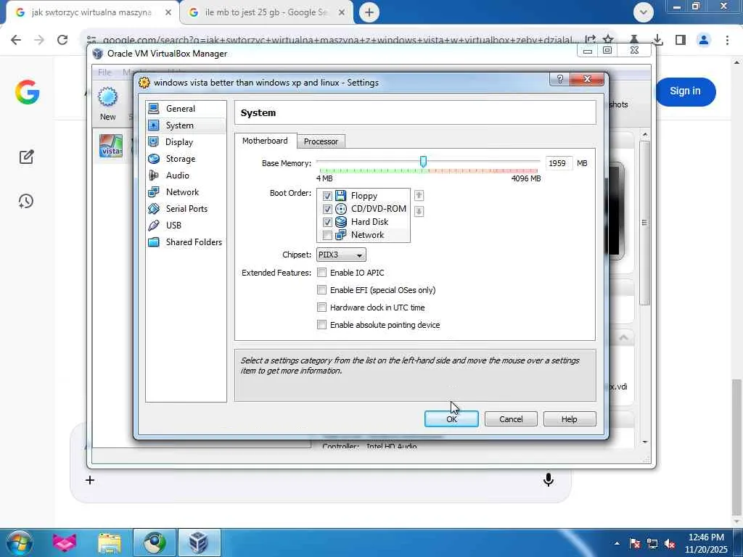
Task: Enable absolute pointing device checkbox
Action: point(321,325)
